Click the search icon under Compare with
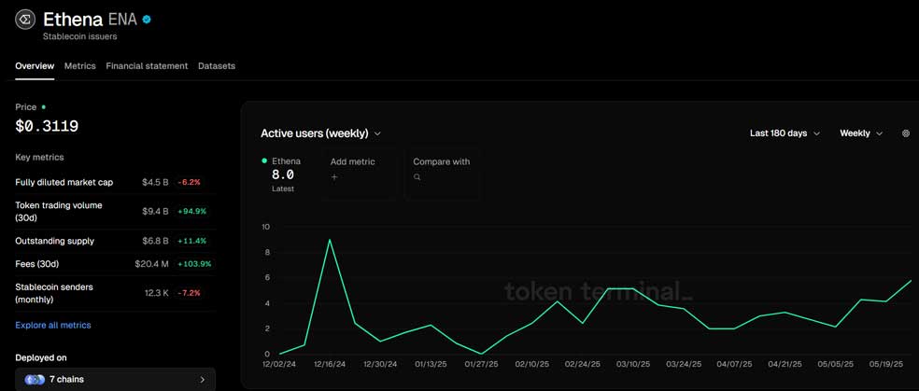The width and height of the screenshot is (919, 391). click(x=417, y=176)
